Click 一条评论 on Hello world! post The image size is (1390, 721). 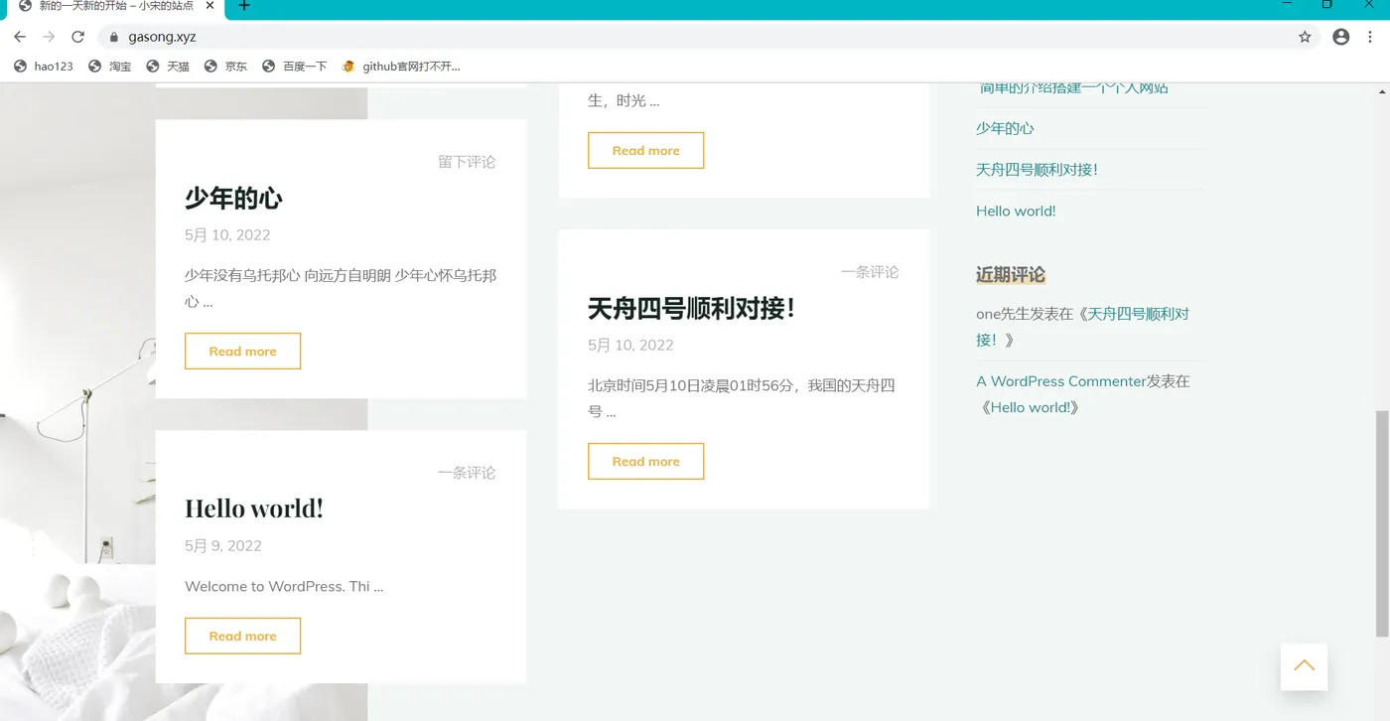coord(467,473)
